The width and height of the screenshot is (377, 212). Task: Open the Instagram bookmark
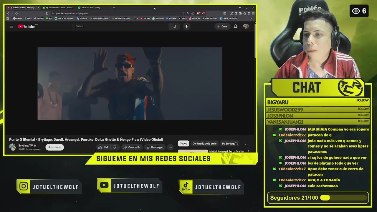coord(194,18)
